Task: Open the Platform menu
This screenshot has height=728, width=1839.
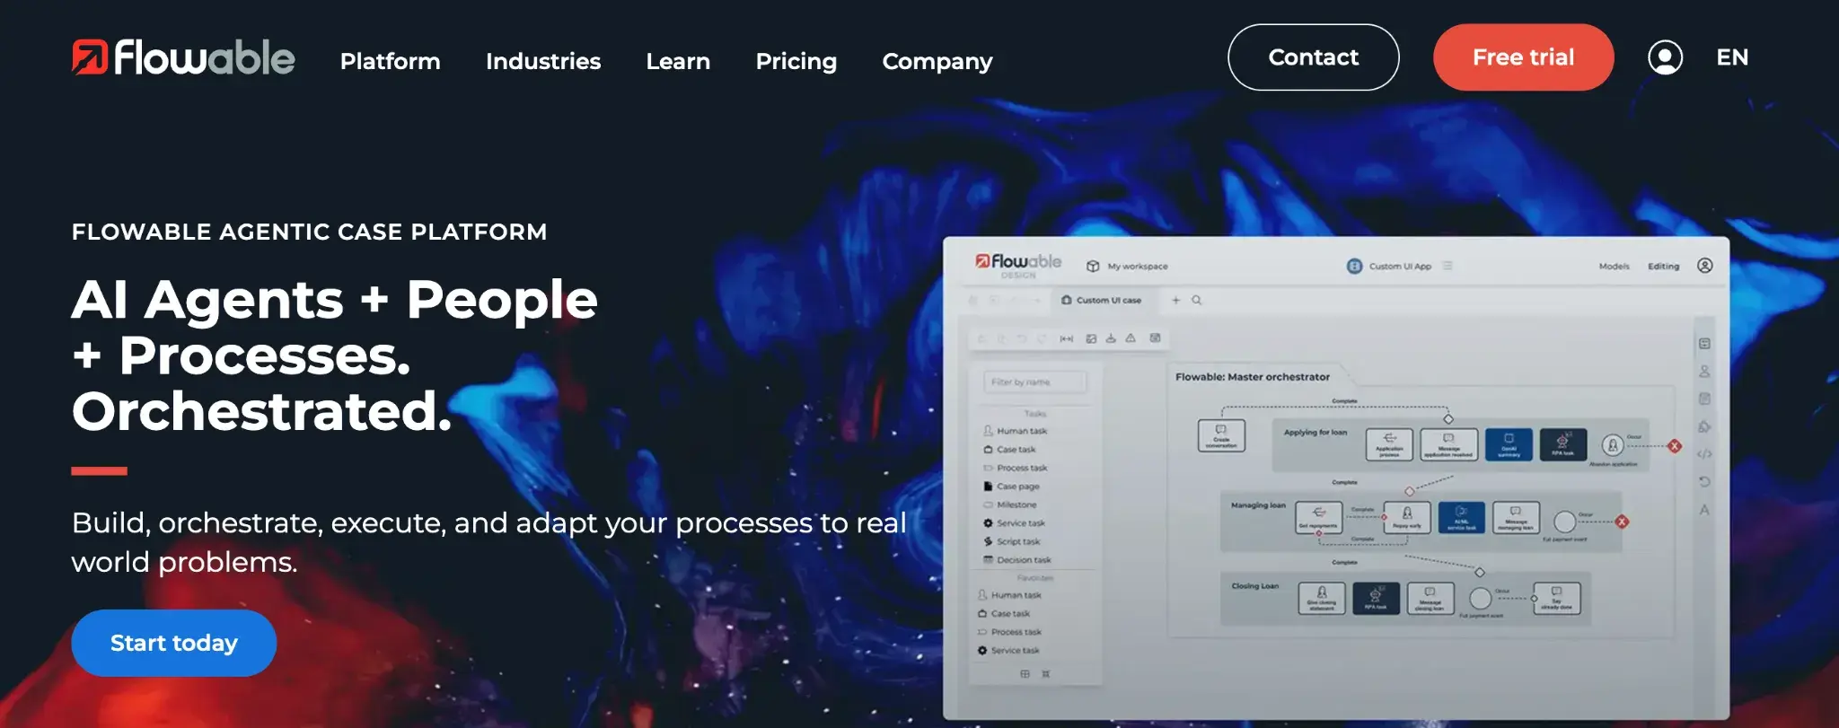Action: pyautogui.click(x=390, y=61)
